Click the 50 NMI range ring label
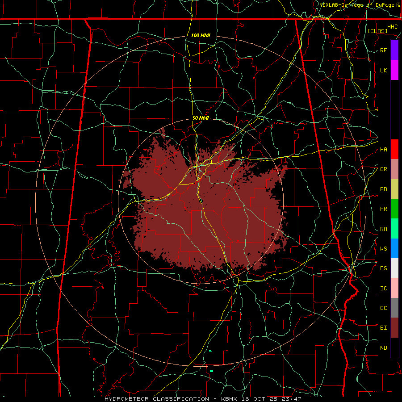The width and height of the screenshot is (402, 402). pos(201,118)
